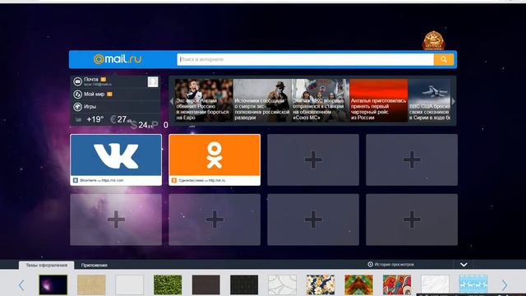Add a site via fourth bottom-row plus tile

(412, 220)
